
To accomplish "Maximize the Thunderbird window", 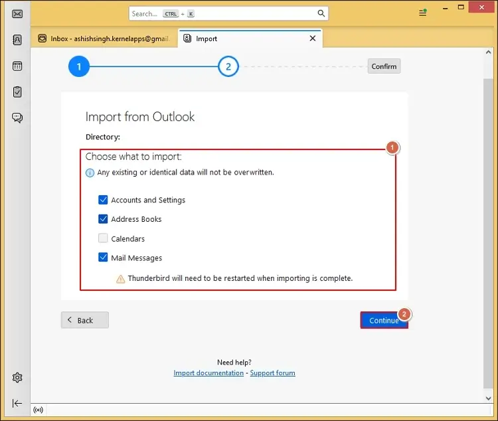I will point(461,7).
